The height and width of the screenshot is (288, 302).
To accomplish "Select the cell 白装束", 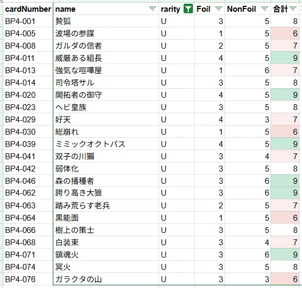I will click(x=106, y=243).
